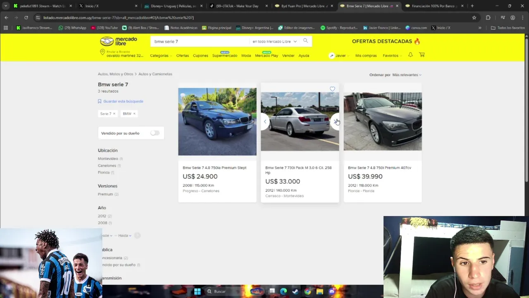Filter by year 2012
Screen dimensions: 529x298
(x=102, y=216)
